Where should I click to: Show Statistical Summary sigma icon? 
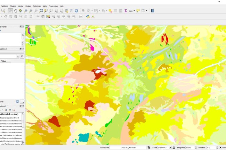[x=126, y=11]
